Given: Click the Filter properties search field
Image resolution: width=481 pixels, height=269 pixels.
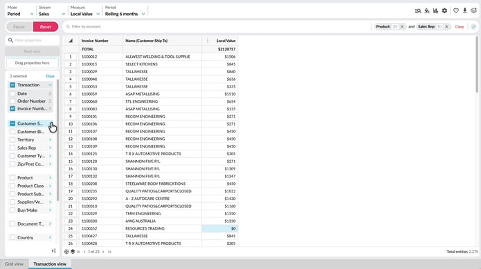Looking at the screenshot, I should pos(33,40).
